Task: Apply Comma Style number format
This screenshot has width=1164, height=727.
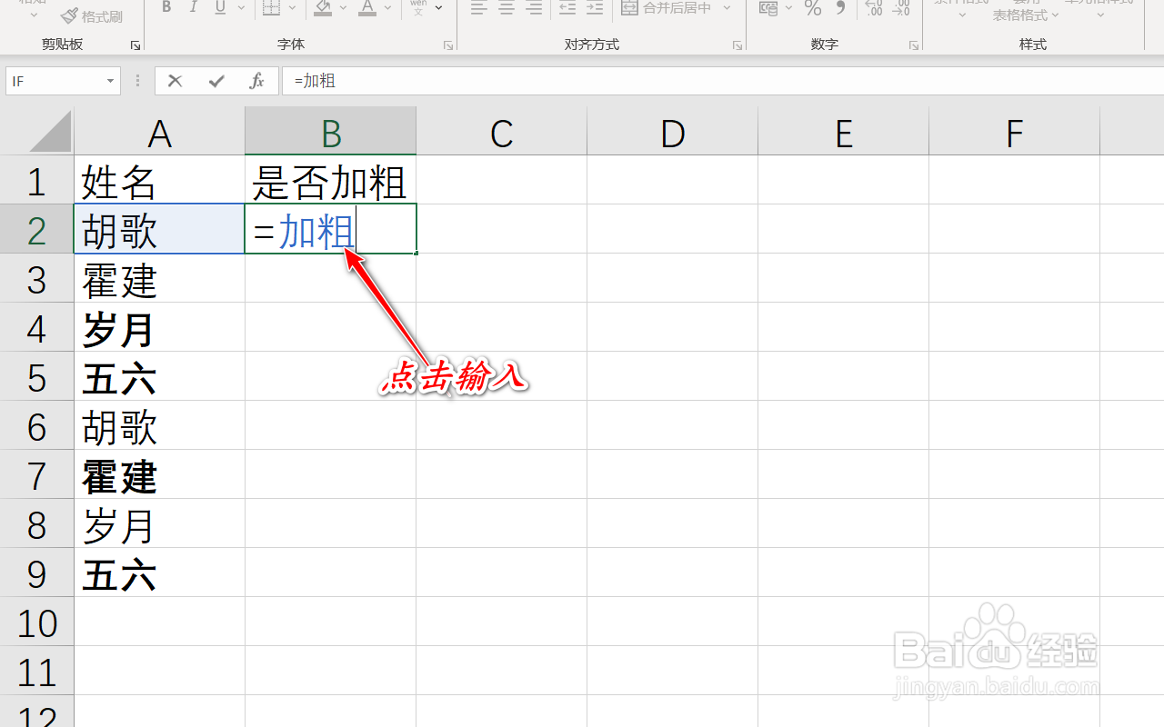Action: coord(840,8)
